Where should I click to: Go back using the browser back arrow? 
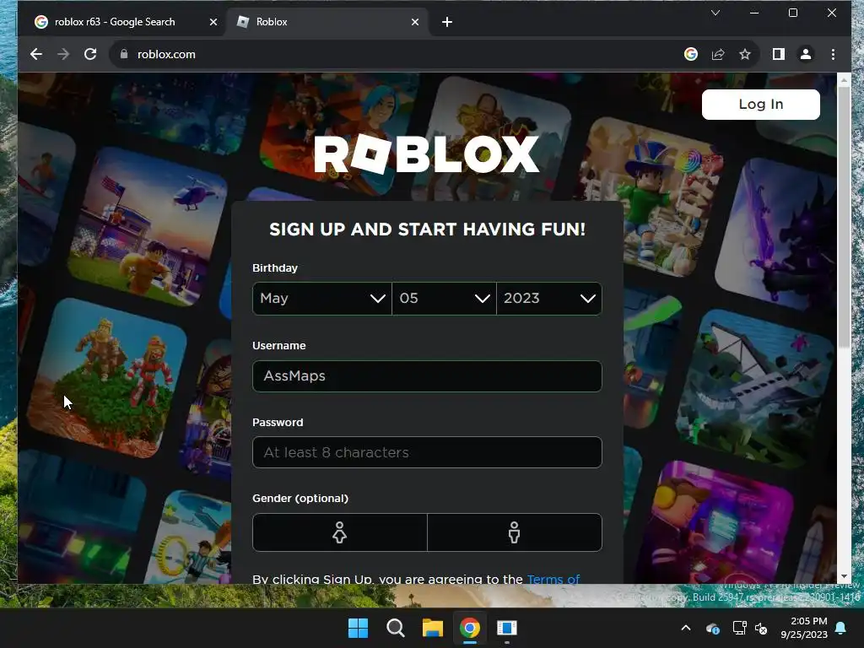(36, 54)
